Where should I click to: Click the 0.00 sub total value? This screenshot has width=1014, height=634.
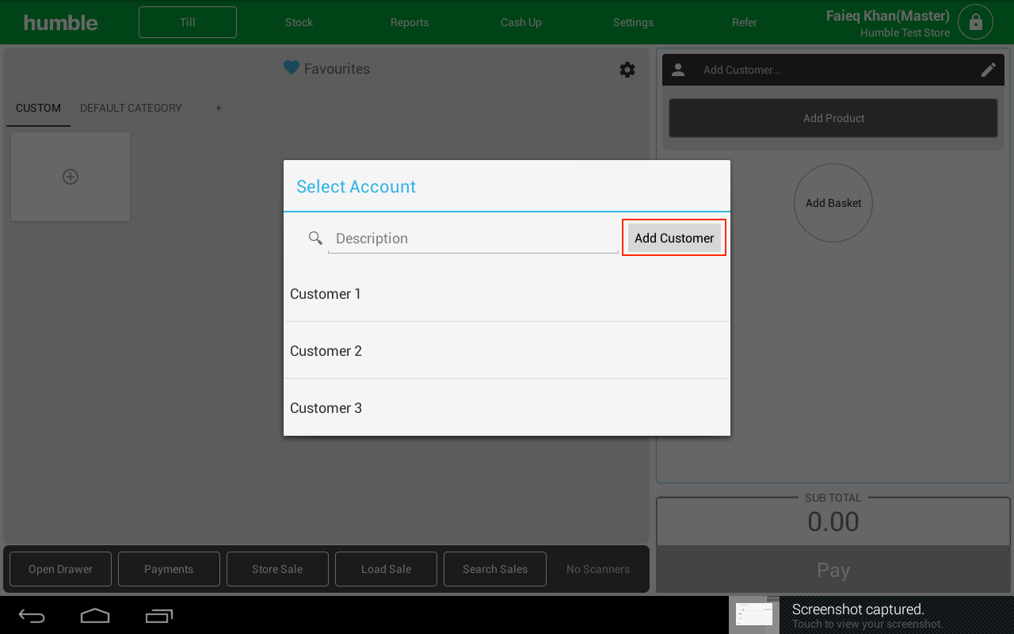(x=833, y=521)
